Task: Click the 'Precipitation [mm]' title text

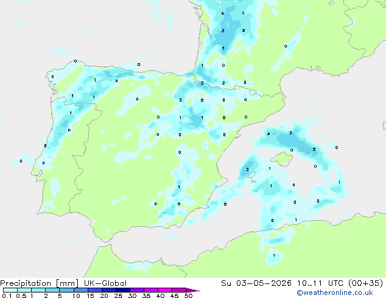Action: coord(40,283)
